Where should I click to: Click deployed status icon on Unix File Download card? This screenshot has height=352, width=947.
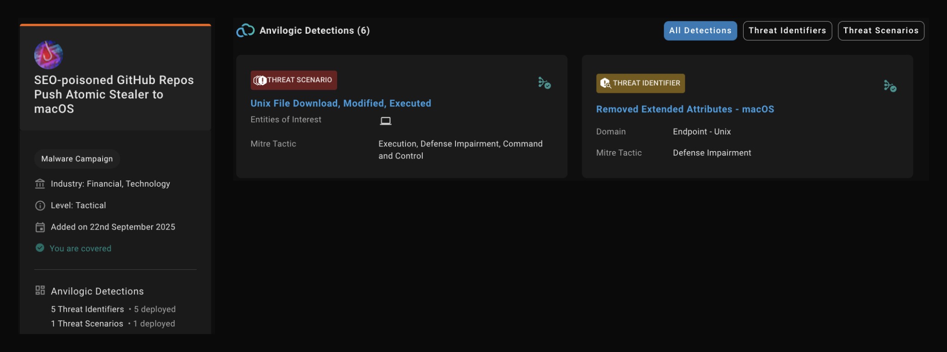coord(544,83)
